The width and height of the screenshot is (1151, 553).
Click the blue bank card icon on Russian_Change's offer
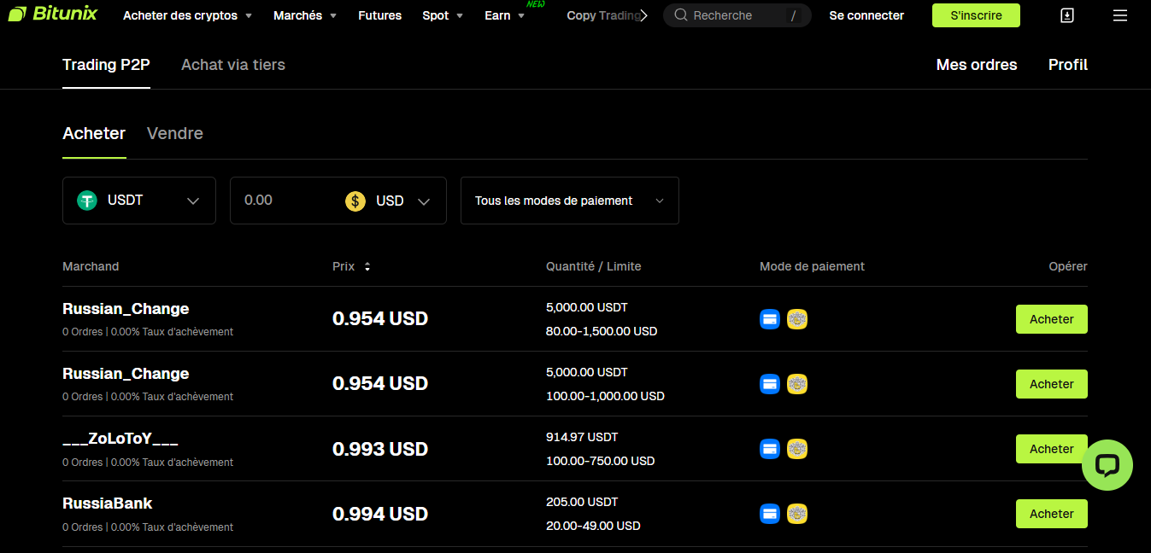pyautogui.click(x=770, y=318)
